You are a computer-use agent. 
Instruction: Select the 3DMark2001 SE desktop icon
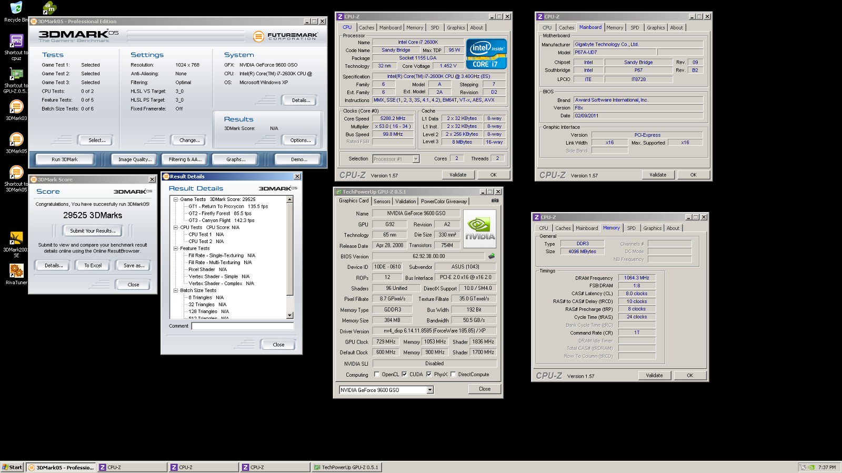(16, 238)
